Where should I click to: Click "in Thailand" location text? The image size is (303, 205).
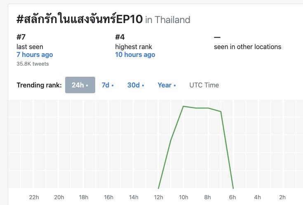point(168,20)
